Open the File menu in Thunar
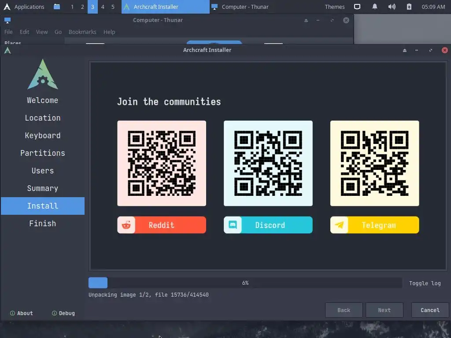This screenshot has width=451, height=338. tap(8, 32)
